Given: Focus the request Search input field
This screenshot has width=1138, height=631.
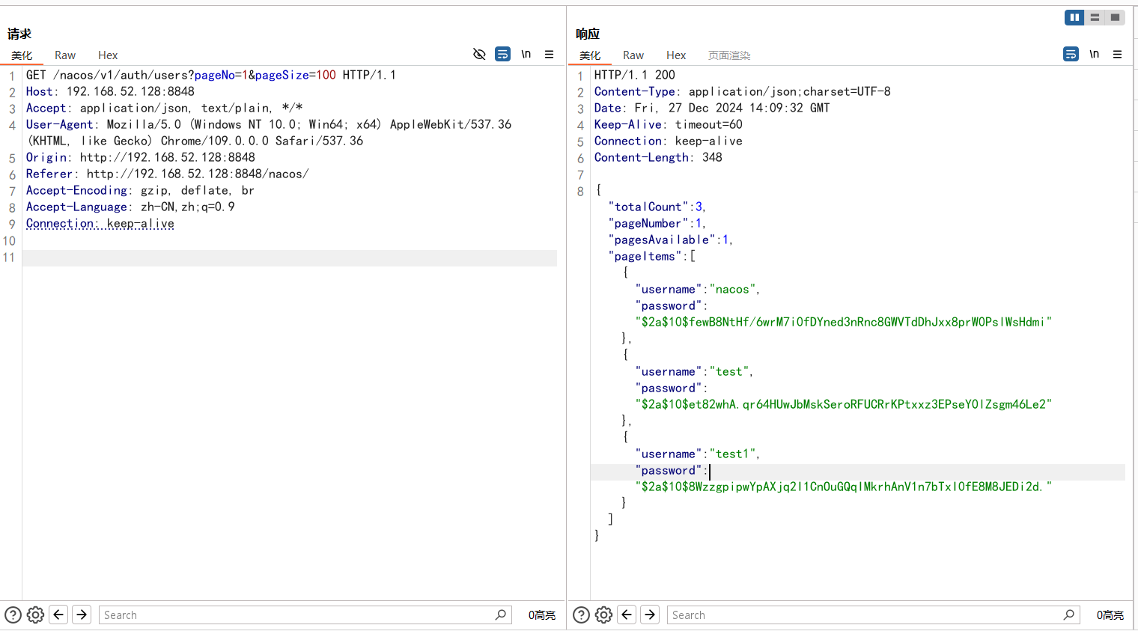Looking at the screenshot, I should (x=305, y=615).
